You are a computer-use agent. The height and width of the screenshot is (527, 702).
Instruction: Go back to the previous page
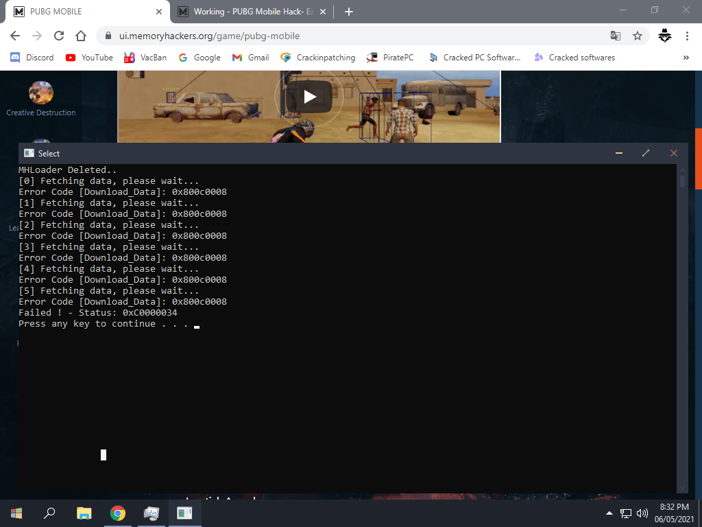click(x=15, y=36)
